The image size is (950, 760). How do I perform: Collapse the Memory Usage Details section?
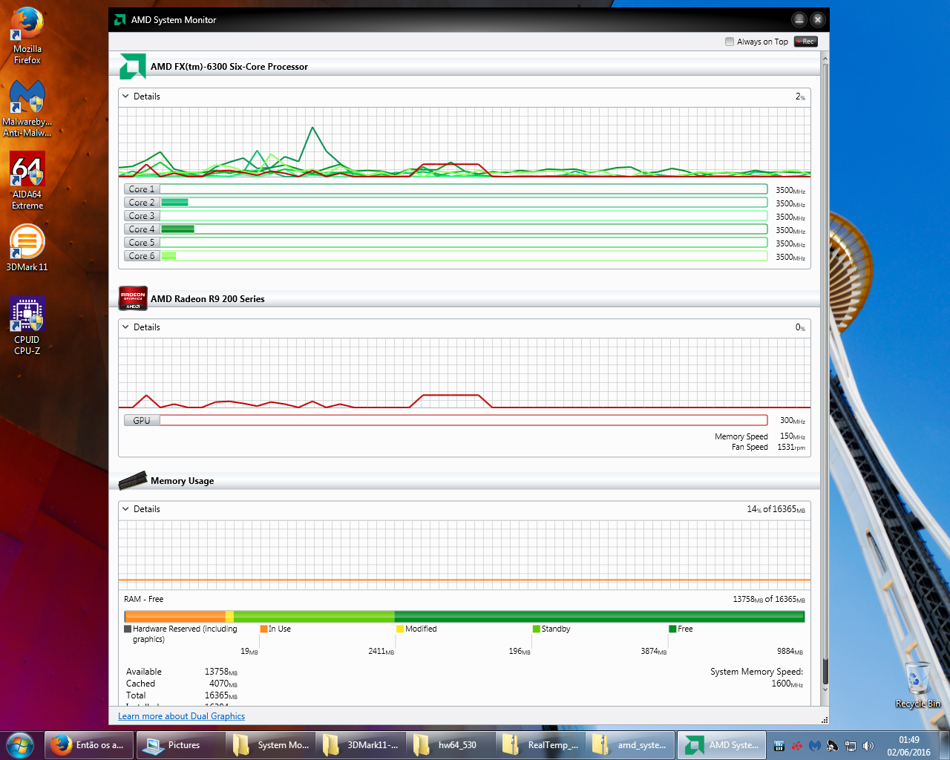(126, 509)
